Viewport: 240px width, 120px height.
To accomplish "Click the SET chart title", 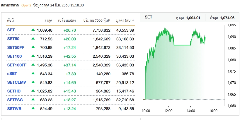I will point(149,17).
